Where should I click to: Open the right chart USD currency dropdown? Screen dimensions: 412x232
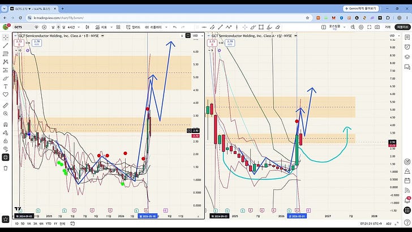point(394,36)
